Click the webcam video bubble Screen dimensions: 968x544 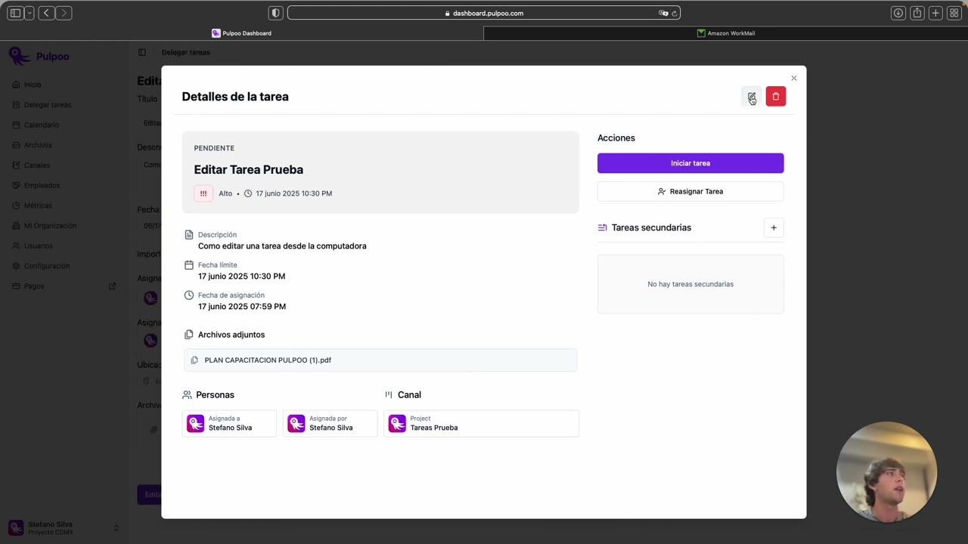click(886, 472)
